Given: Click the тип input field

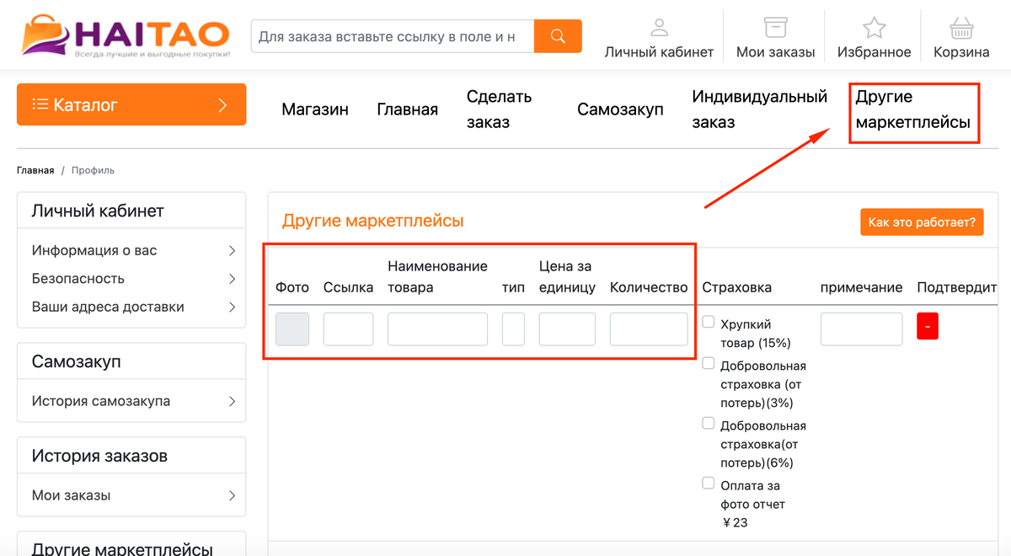Looking at the screenshot, I should click(x=513, y=329).
